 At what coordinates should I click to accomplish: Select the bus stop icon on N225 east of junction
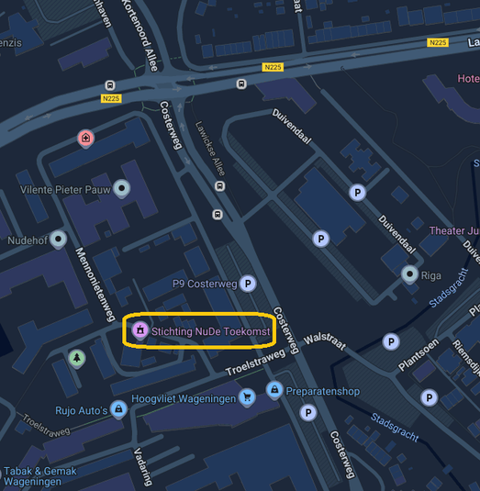[x=241, y=84]
